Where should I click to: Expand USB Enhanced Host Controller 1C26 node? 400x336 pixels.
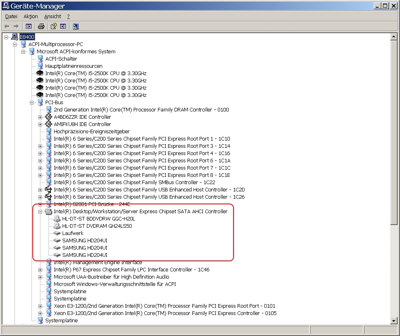(x=40, y=197)
